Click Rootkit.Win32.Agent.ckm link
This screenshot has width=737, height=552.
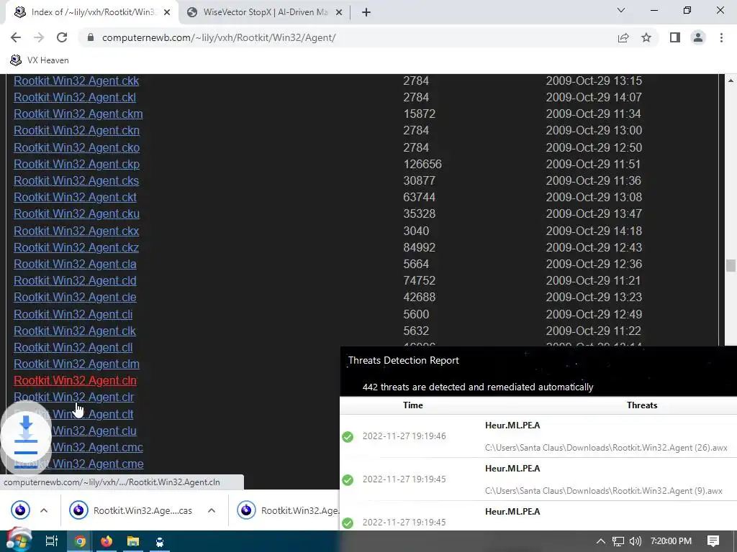click(x=78, y=114)
